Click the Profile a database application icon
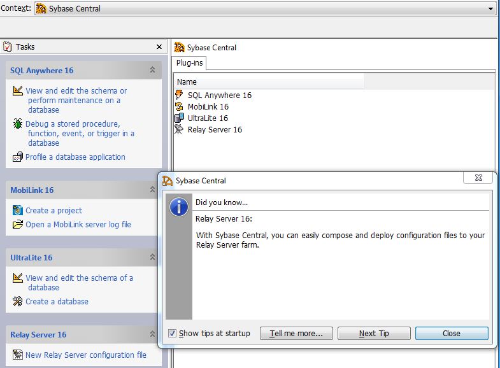This screenshot has height=368, width=500. coord(18,157)
